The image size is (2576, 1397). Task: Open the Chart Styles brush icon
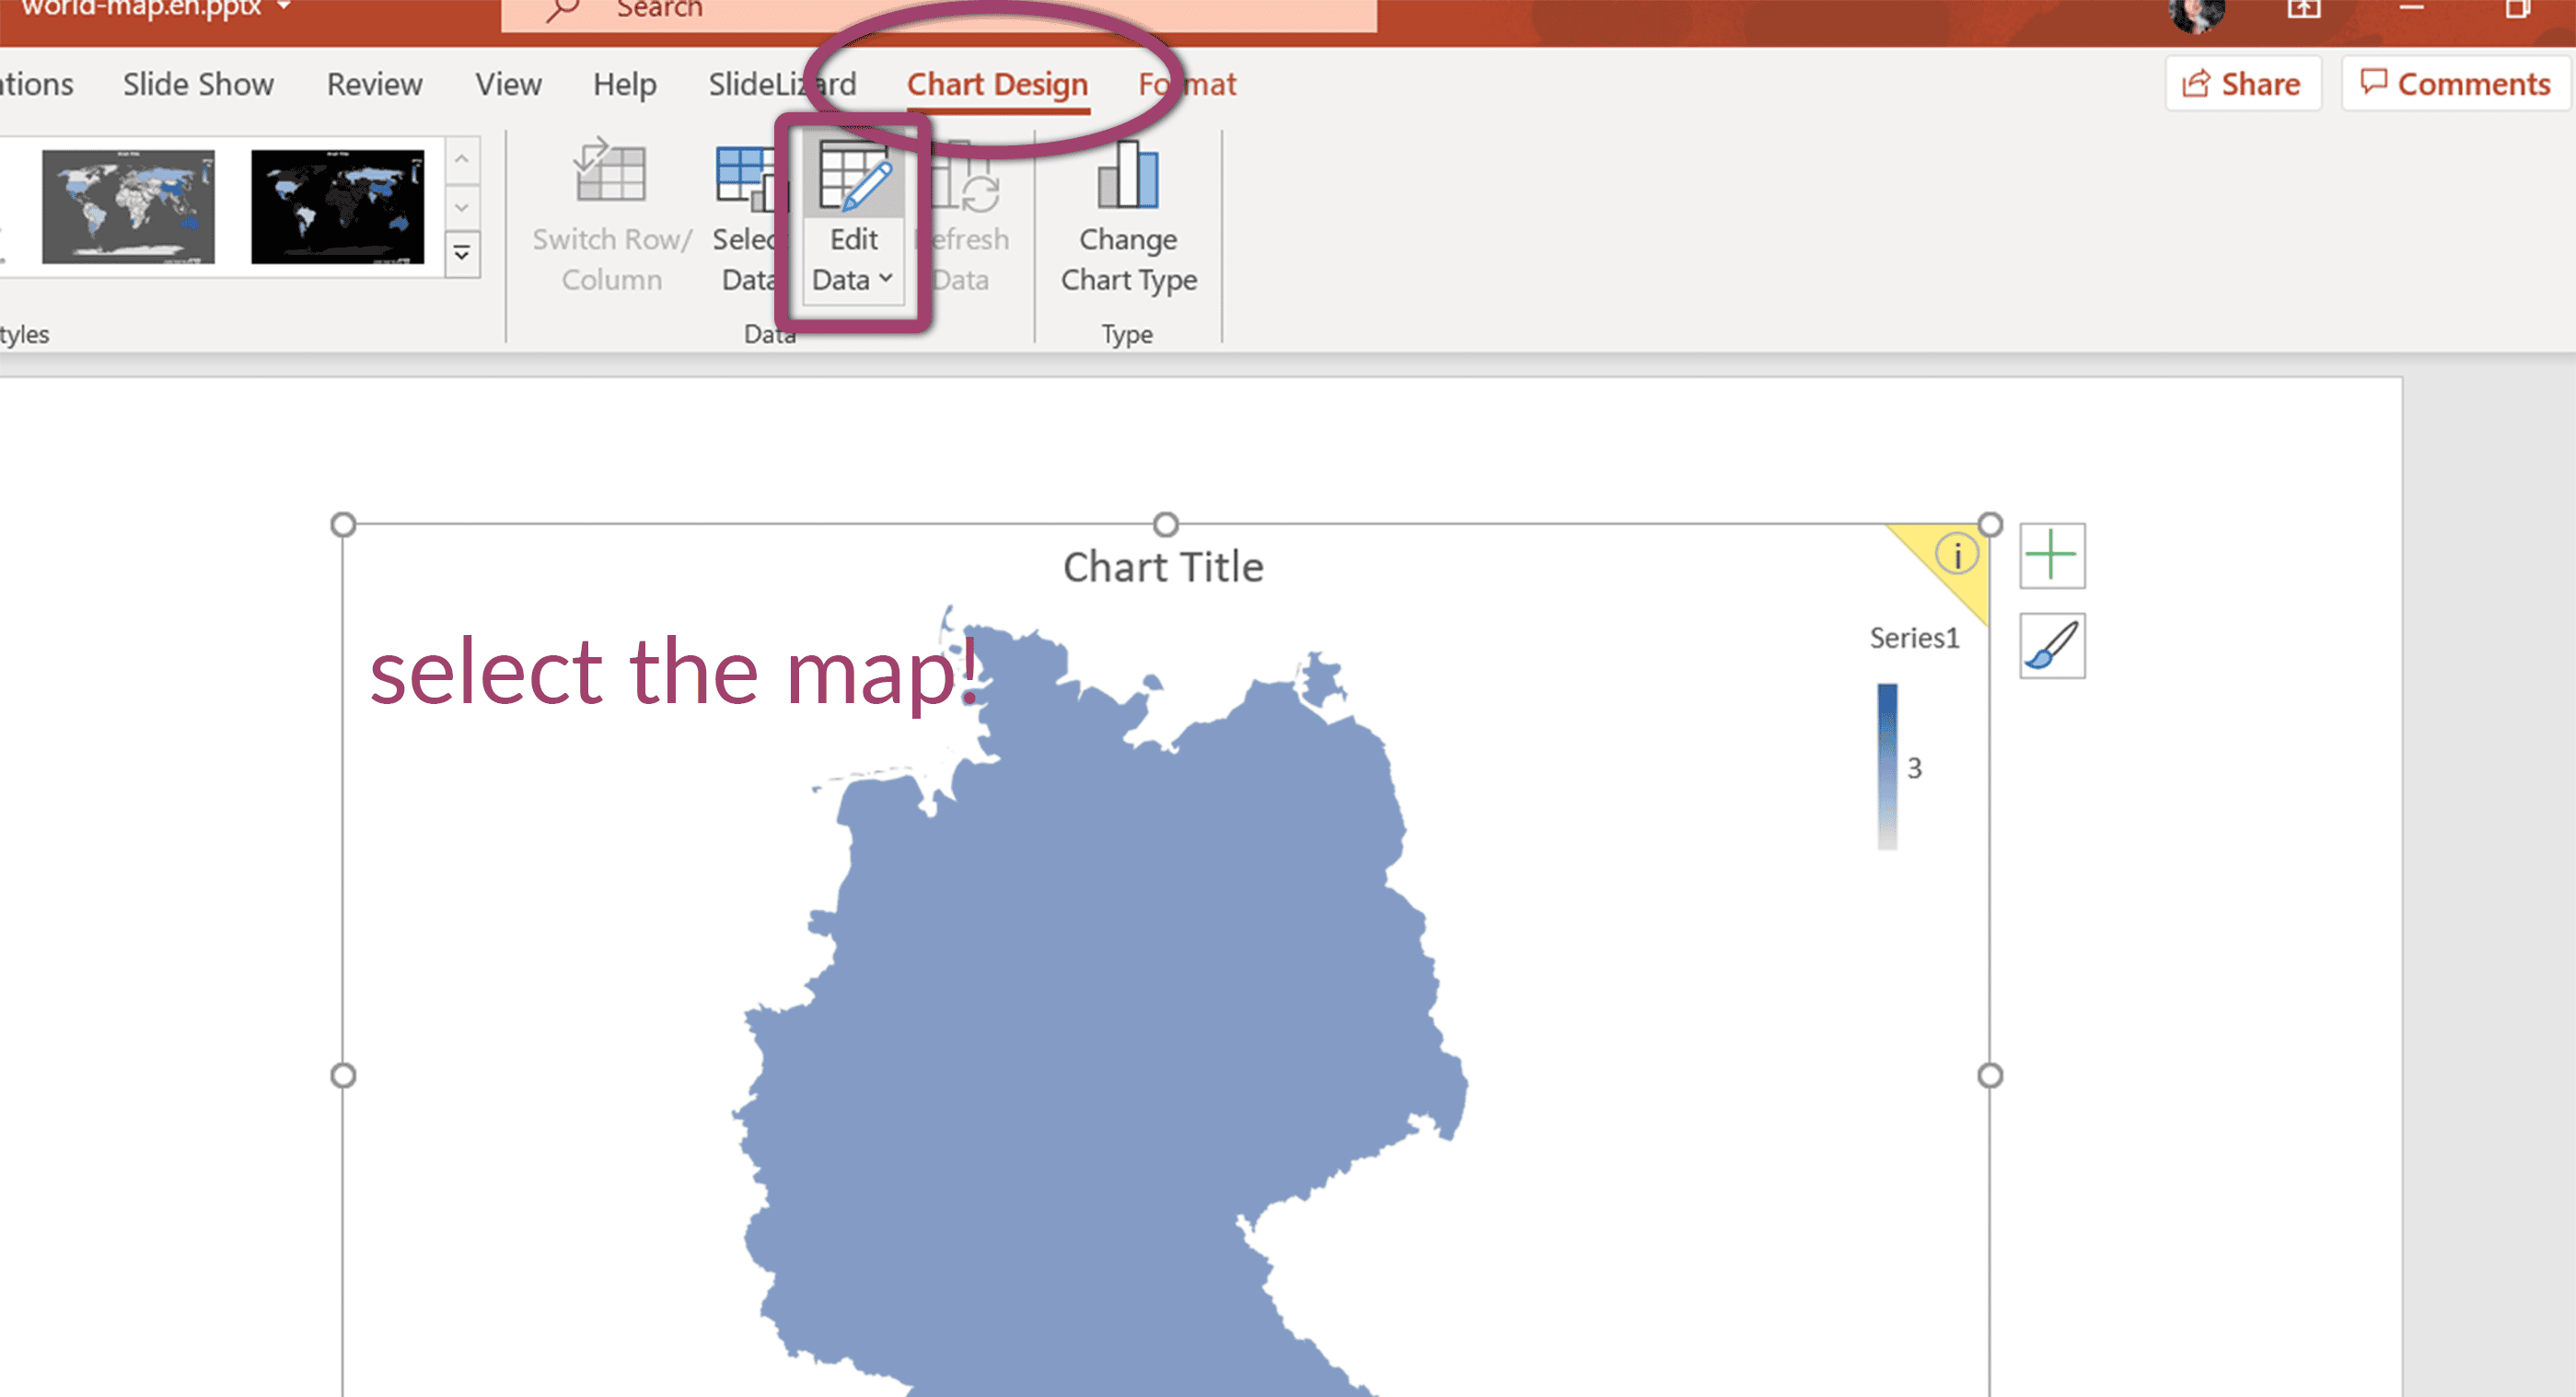(x=2052, y=644)
